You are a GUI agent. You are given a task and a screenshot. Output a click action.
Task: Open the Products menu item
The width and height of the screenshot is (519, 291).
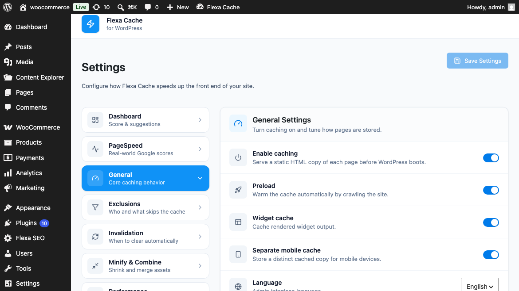(x=35, y=142)
